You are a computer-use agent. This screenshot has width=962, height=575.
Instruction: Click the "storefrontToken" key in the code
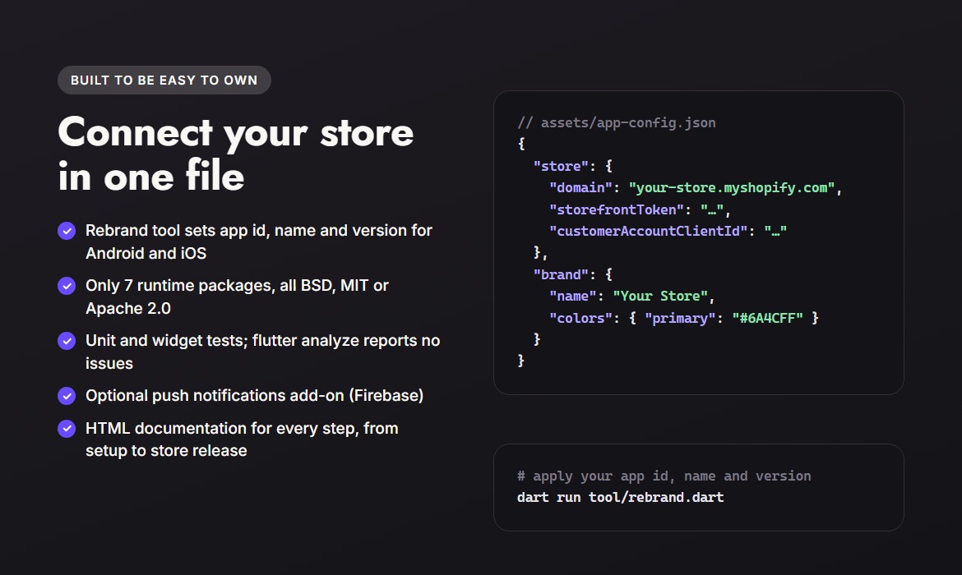click(x=617, y=209)
